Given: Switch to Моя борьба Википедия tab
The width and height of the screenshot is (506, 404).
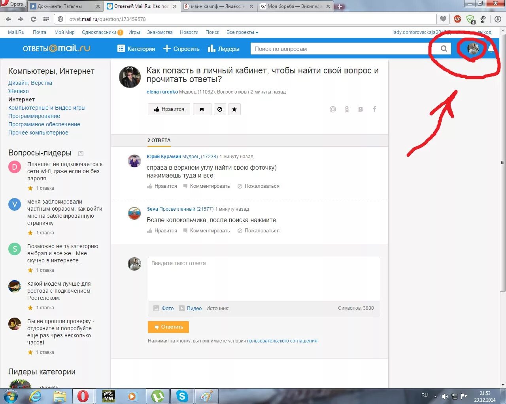Looking at the screenshot, I should point(295,6).
